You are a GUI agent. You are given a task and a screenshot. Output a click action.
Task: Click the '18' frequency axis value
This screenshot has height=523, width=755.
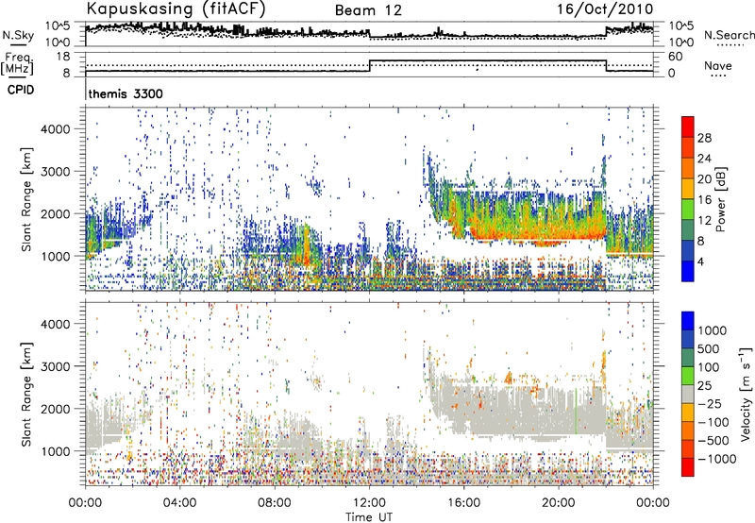pyautogui.click(x=63, y=57)
